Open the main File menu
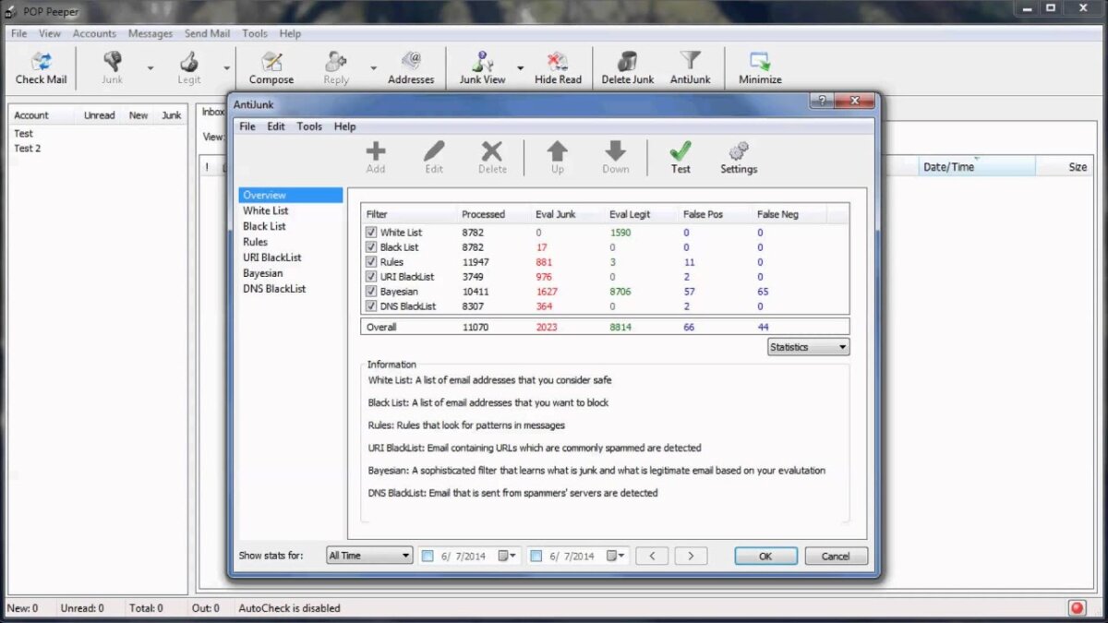This screenshot has width=1108, height=623. pyautogui.click(x=18, y=33)
